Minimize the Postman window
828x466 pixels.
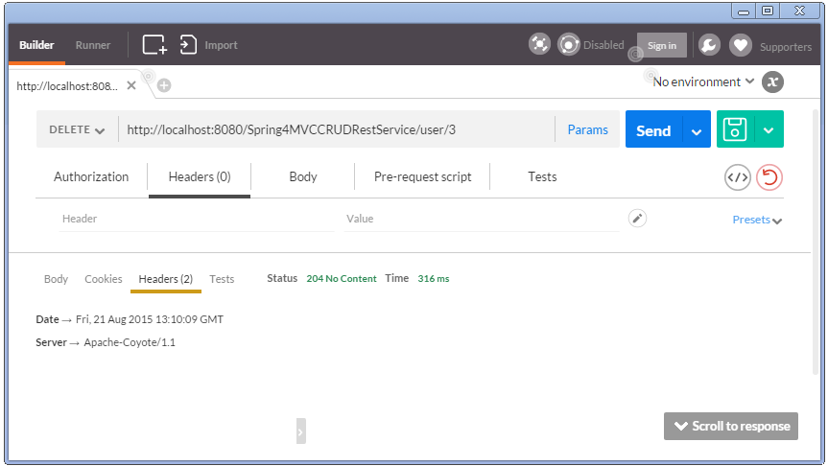[744, 12]
